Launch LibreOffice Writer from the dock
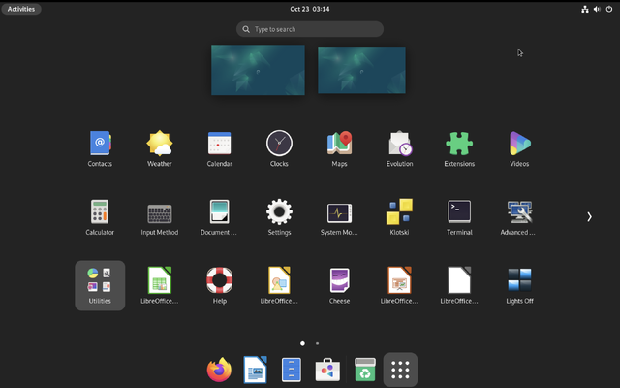Screen dimensions: 620x388 pyautogui.click(x=255, y=370)
